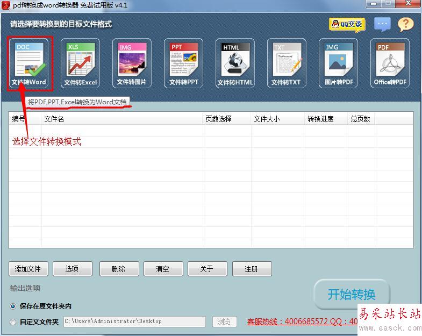The width and height of the screenshot is (422, 336).
Task: Click the 浏览 browse button
Action: 225,321
